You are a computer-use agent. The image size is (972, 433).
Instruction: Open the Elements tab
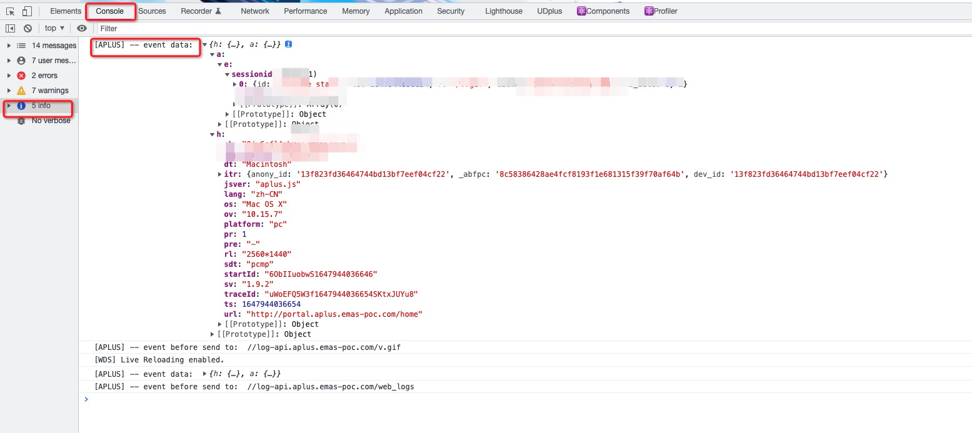click(x=66, y=11)
